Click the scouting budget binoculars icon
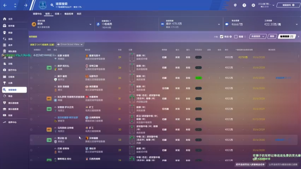This screenshot has width=301, height=169. pos(163,24)
